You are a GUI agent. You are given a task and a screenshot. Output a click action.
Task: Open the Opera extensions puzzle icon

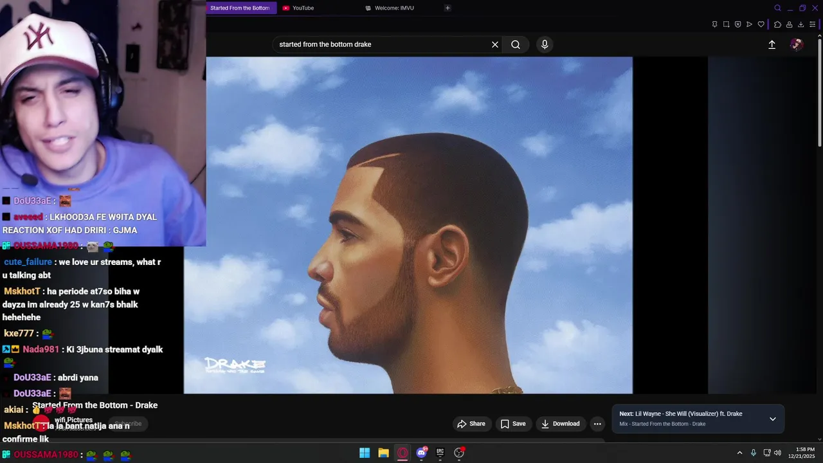(x=777, y=24)
